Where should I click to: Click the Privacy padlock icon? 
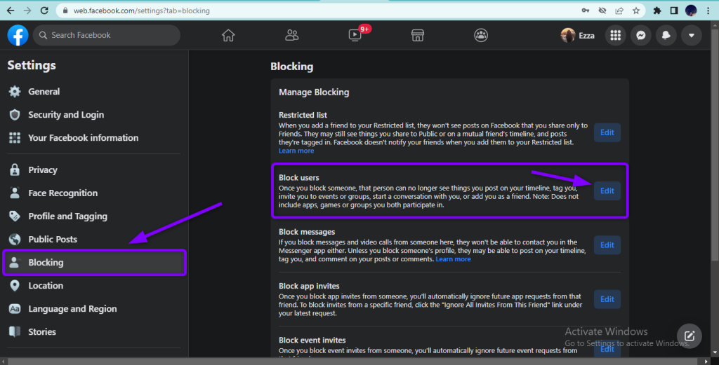click(15, 170)
